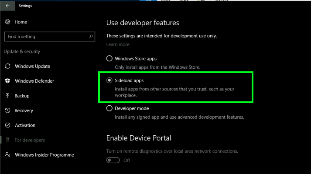This screenshot has height=174, width=311.
Task: Click the Enable Device Portal heading
Action: click(x=139, y=138)
